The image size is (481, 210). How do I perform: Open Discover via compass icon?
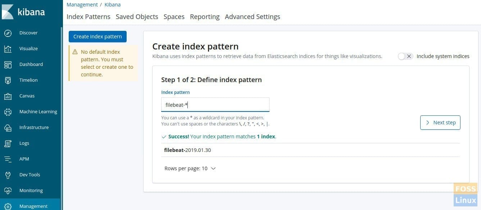tap(8, 33)
